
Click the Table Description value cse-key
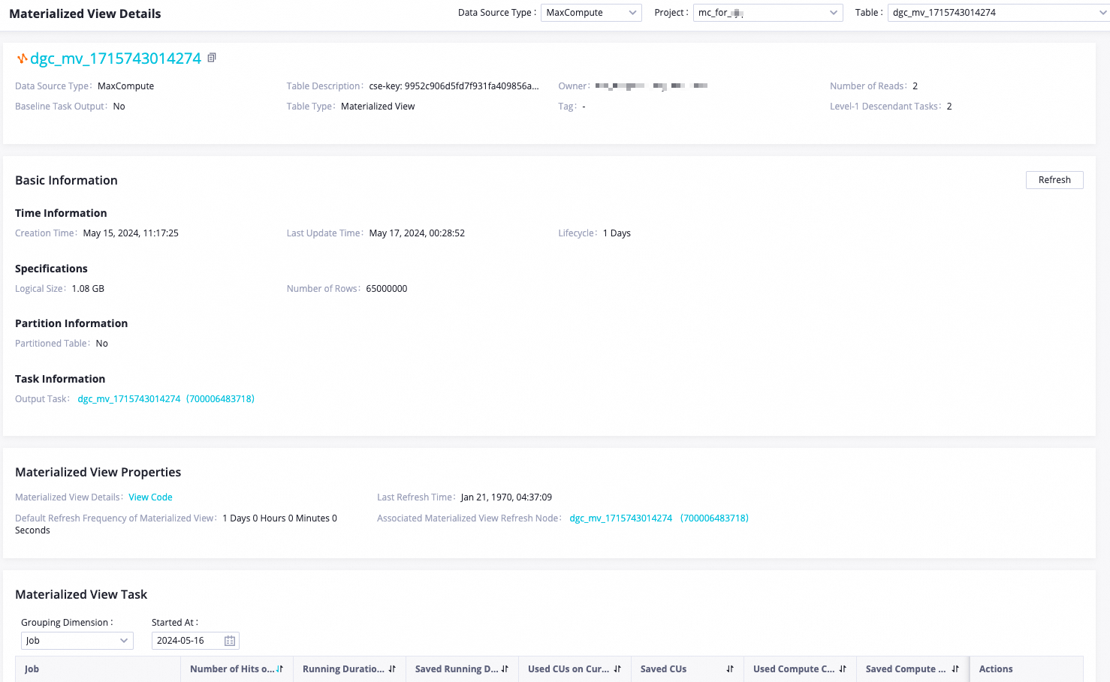click(x=454, y=86)
